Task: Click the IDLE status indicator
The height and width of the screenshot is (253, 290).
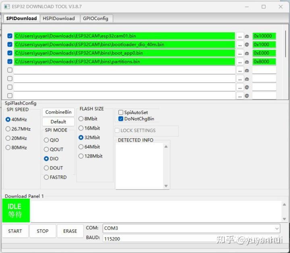Action: (16, 210)
